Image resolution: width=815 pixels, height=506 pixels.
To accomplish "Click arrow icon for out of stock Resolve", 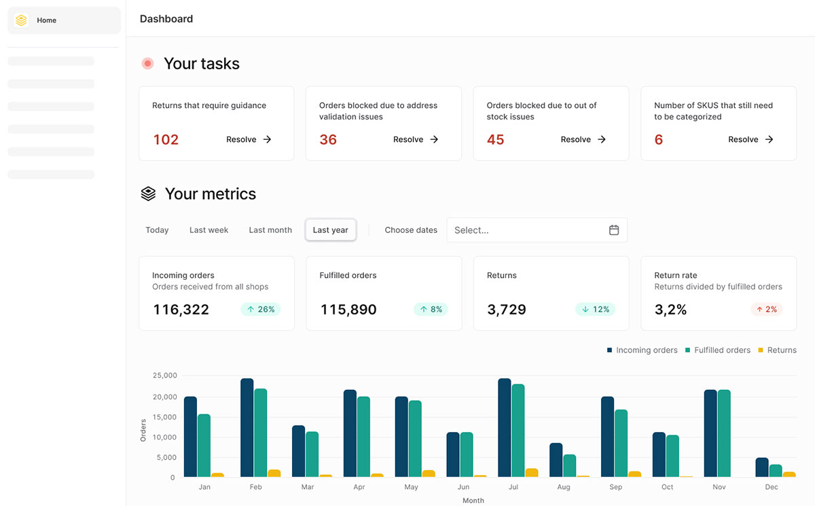I will point(602,139).
